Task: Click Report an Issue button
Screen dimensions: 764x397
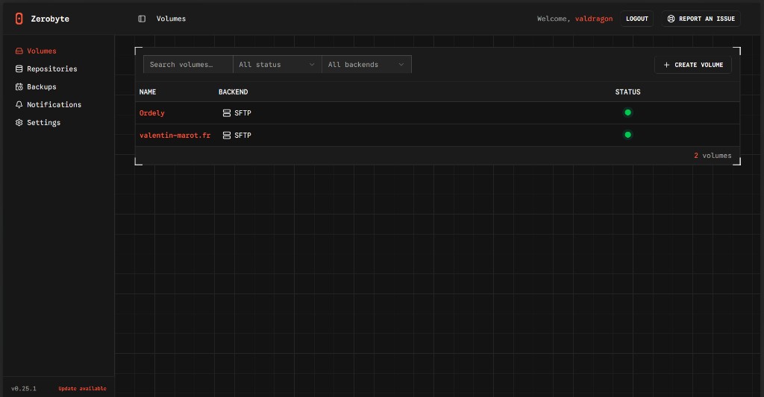Action: coord(701,19)
